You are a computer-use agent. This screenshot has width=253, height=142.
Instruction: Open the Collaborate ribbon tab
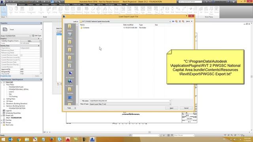coord(76,4)
